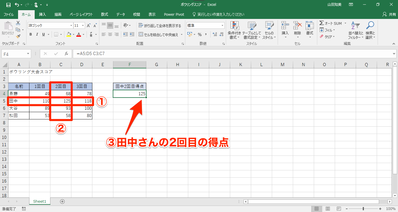The image size is (398, 212).
Task: Click the 実行したい作業を入力してください search box
Action: coord(219,14)
